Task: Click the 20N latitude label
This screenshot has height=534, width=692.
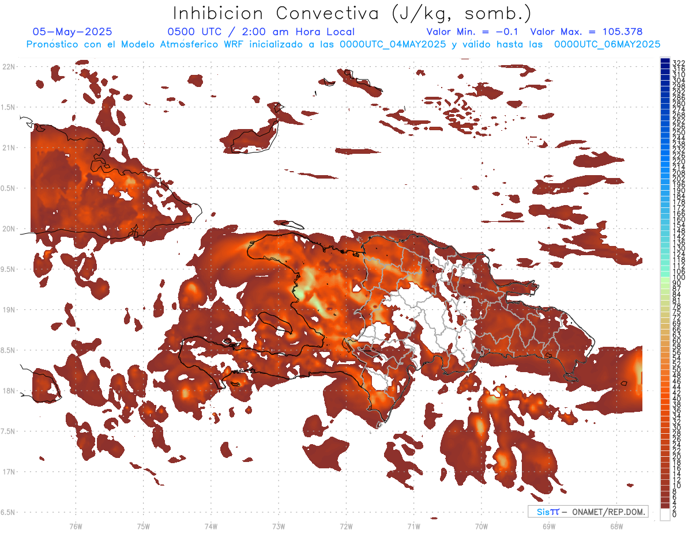Action: (x=9, y=229)
